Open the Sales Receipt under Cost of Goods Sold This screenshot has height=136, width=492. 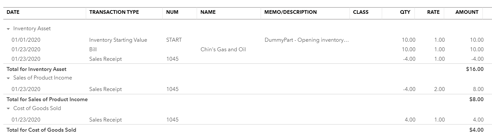[105, 120]
